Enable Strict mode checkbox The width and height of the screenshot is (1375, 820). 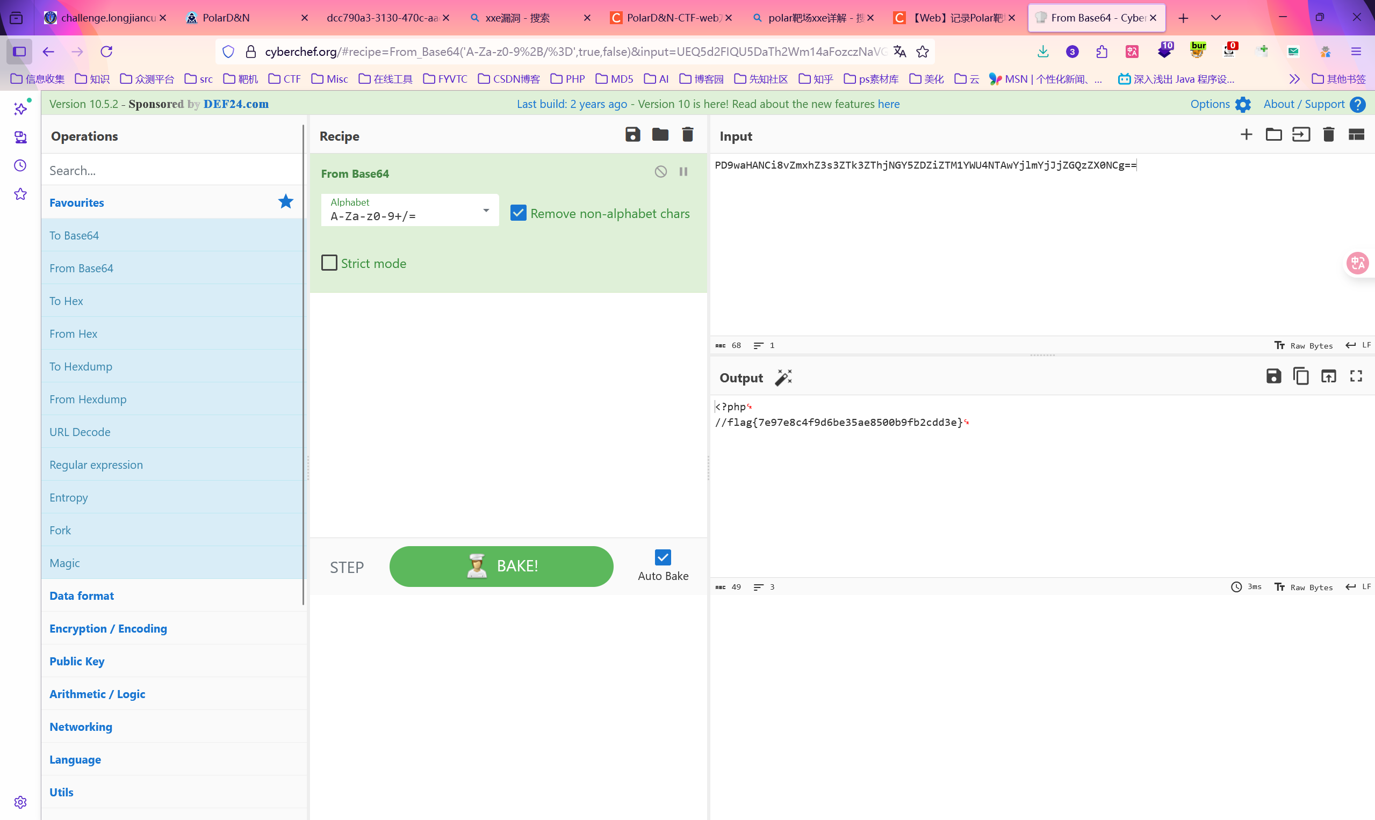(x=329, y=263)
